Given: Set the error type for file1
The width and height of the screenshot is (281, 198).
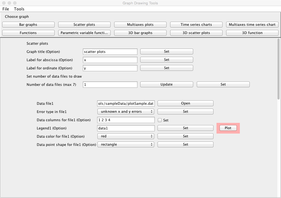Looking at the screenshot, I should [186, 112].
